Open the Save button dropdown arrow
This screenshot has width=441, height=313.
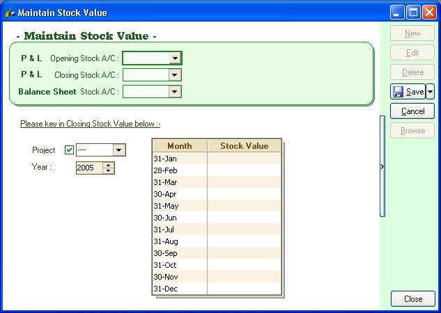click(x=431, y=92)
